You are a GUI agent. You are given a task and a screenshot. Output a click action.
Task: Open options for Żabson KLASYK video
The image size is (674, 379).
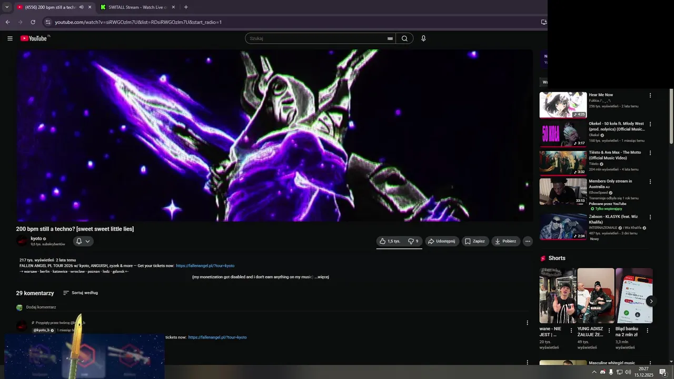click(650, 217)
